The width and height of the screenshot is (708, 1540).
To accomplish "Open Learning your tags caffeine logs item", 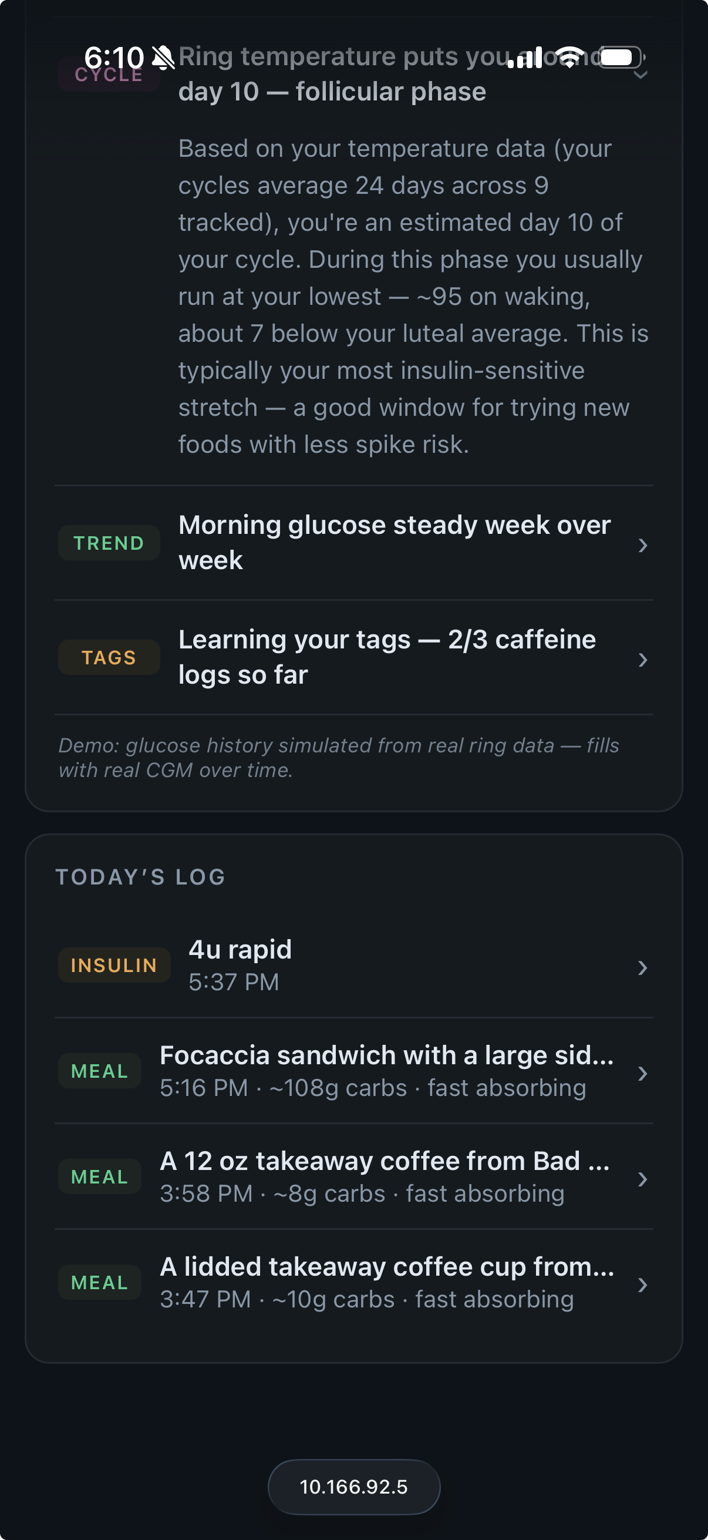I will [353, 658].
